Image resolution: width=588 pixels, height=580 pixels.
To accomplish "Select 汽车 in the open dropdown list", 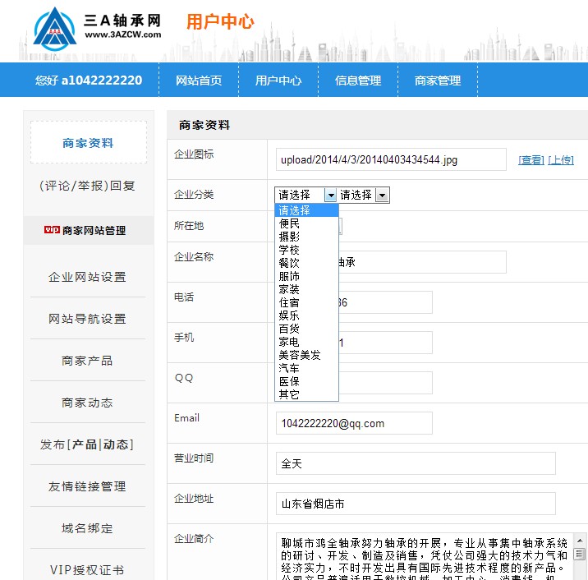I will click(x=289, y=368).
